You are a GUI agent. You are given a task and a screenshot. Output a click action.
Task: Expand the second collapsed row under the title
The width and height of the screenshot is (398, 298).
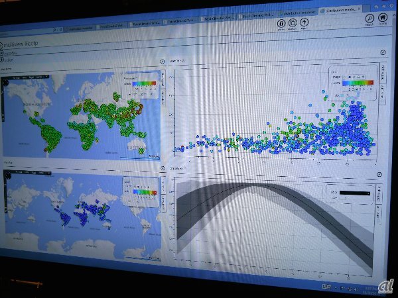pyautogui.click(x=3, y=58)
